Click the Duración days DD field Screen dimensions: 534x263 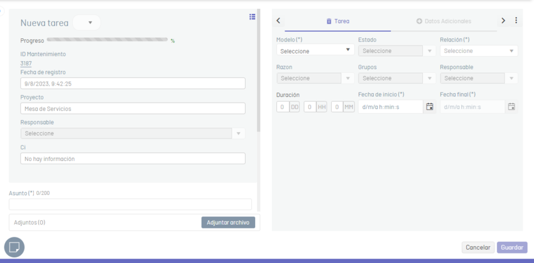point(283,107)
